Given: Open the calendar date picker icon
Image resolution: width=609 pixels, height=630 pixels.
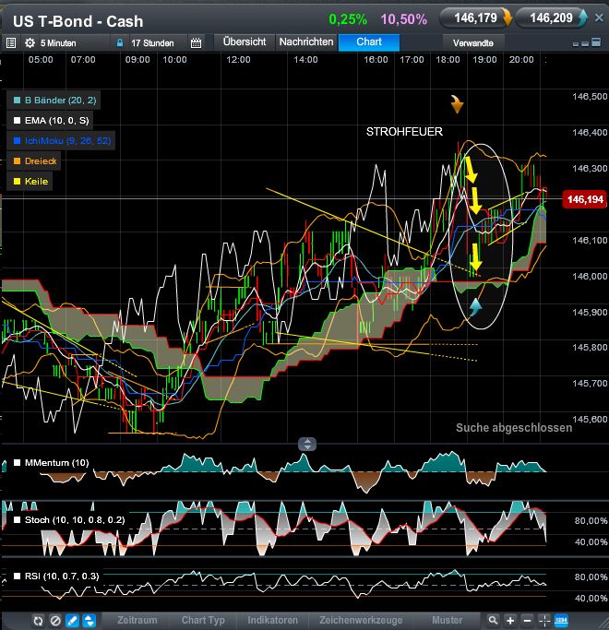Looking at the screenshot, I should [x=197, y=43].
